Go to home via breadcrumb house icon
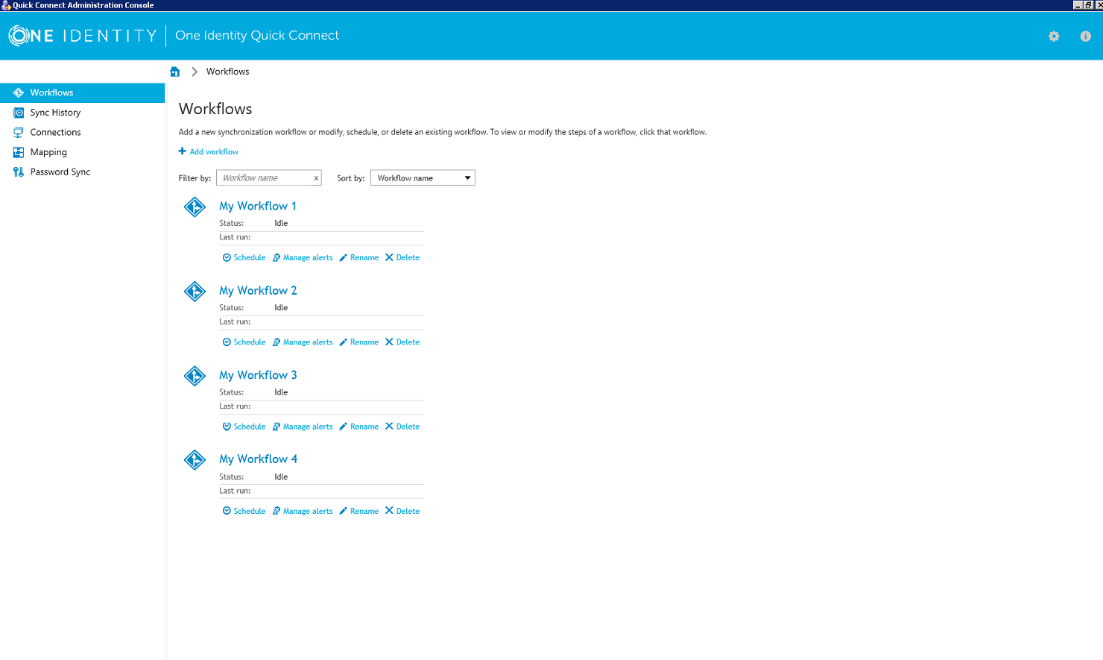Viewport: 1103px width, 660px height. click(175, 72)
